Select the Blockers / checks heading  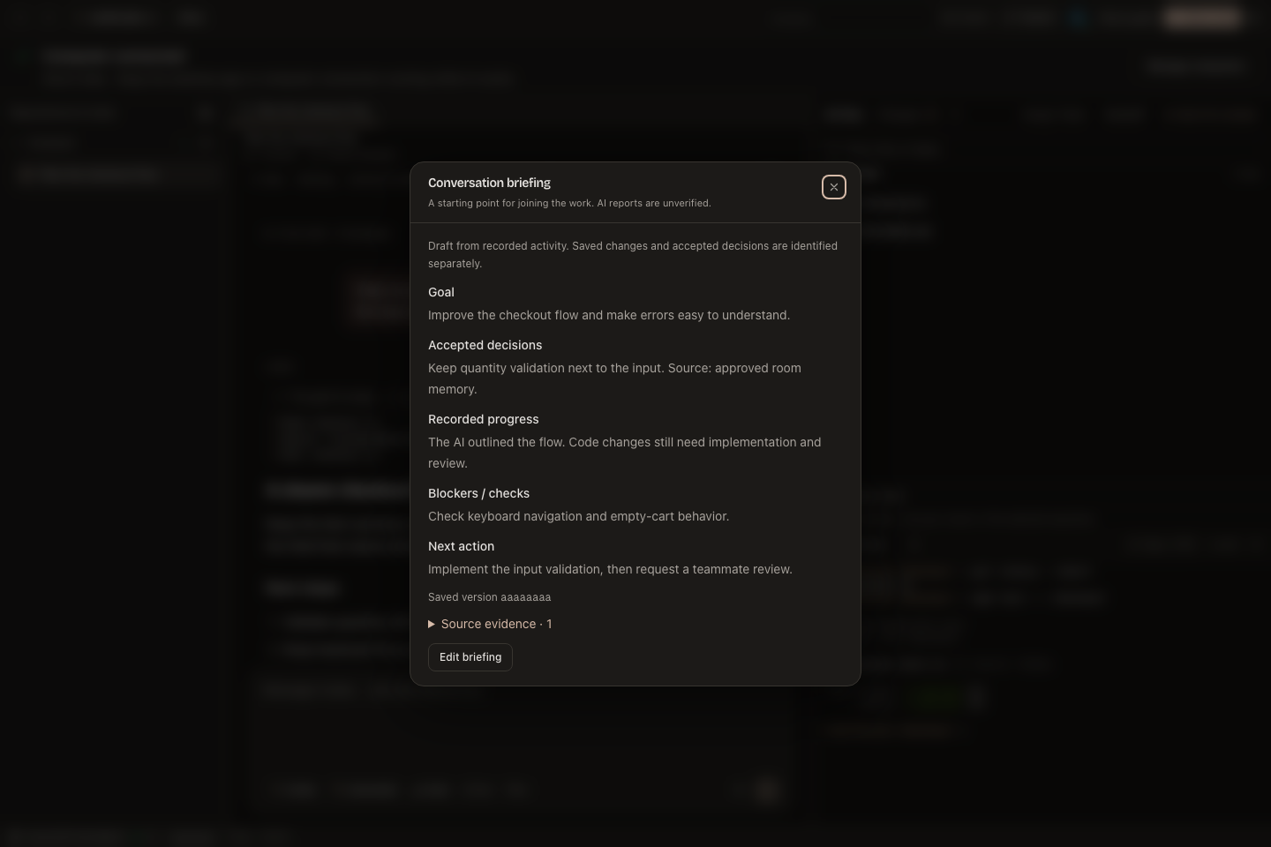pyautogui.click(x=479, y=493)
